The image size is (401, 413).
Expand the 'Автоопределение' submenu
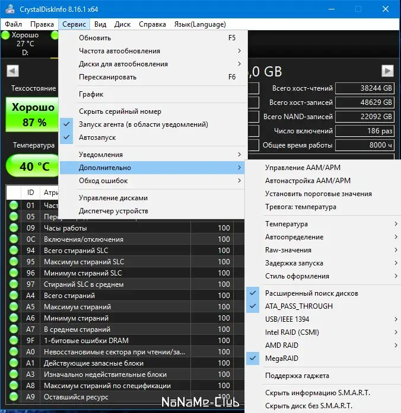pos(323,237)
